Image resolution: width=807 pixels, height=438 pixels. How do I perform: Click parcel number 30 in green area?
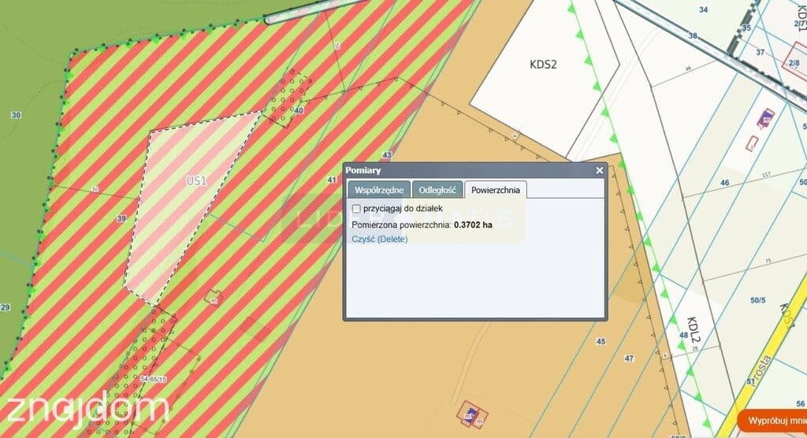coord(16,115)
